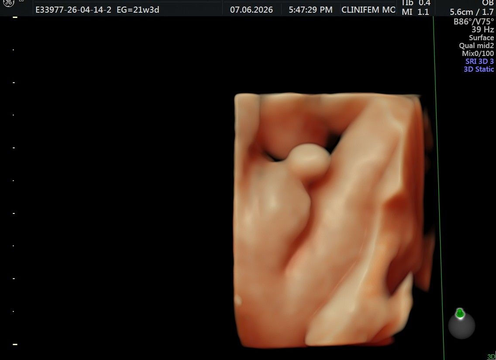Click the 3D Static mode label

479,69
